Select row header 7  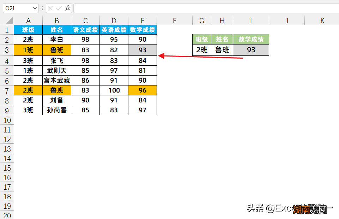click(x=7, y=90)
